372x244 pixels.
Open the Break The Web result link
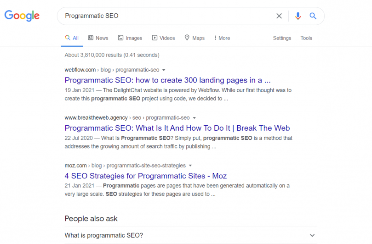coord(177,128)
